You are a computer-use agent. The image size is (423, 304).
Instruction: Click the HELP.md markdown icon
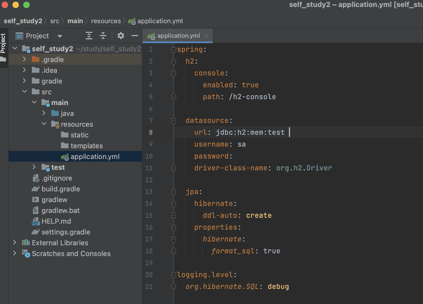(36, 221)
